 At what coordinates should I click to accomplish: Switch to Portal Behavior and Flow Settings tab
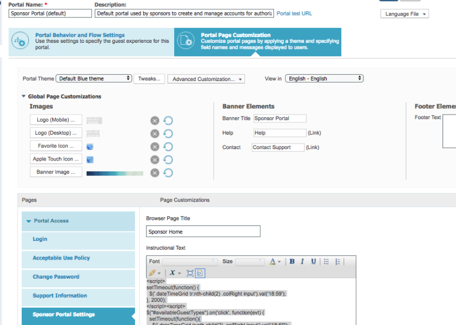[92, 42]
